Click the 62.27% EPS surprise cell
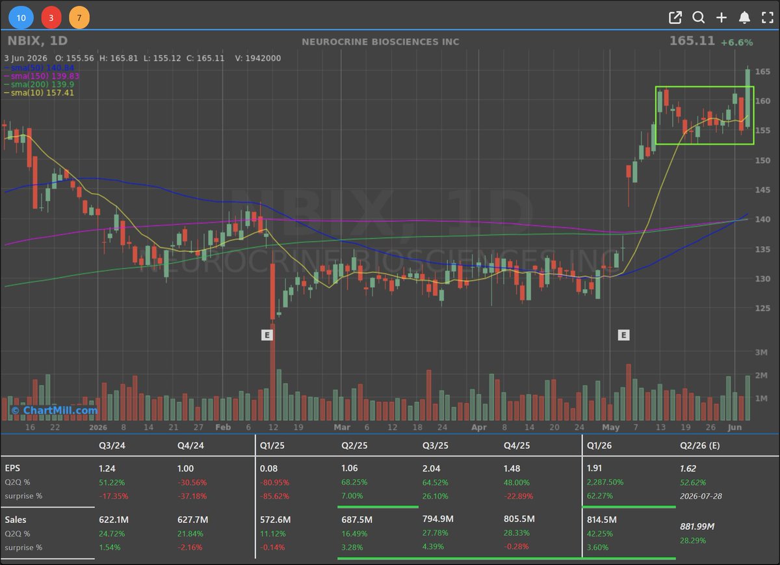 coord(600,496)
